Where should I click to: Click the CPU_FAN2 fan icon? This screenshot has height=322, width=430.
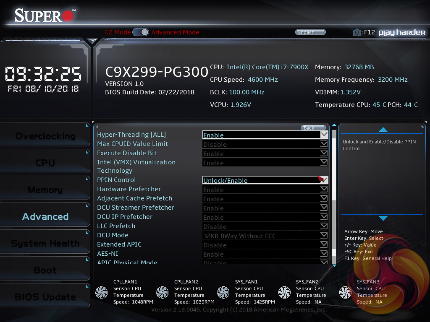[x=163, y=292]
